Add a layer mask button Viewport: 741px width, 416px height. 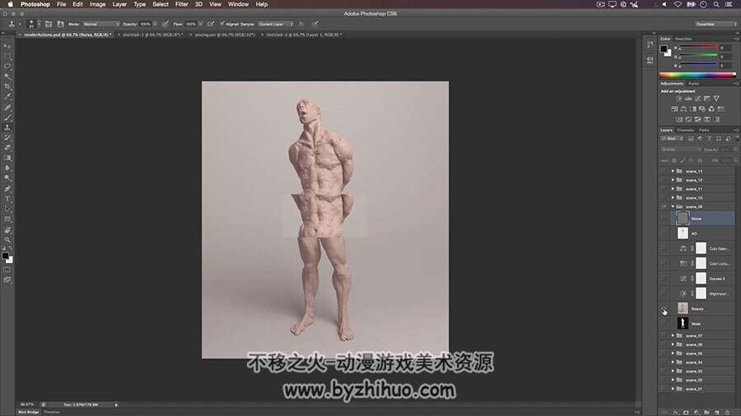click(686, 412)
